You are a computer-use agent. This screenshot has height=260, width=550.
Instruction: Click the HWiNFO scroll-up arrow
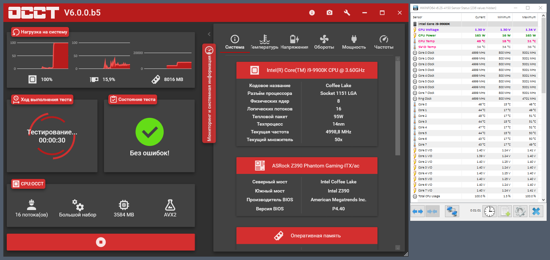pos(543,16)
